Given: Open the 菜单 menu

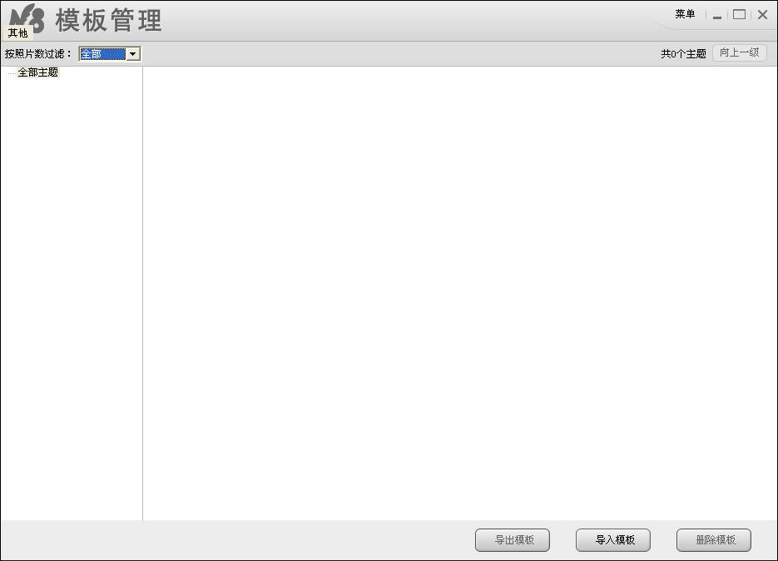Looking at the screenshot, I should click(x=685, y=14).
